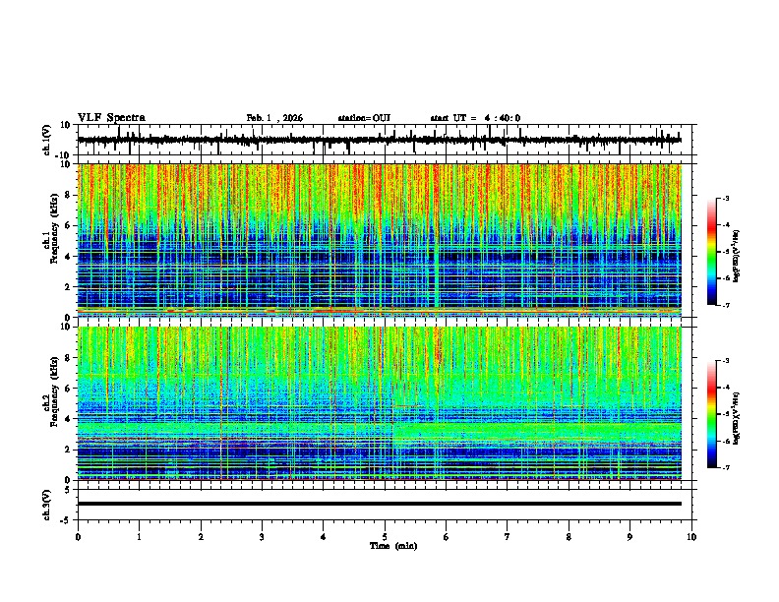Viewport: 779px width, 602px height.
Task: Click the ch.1 voltage waveform trace
Action: point(380,140)
